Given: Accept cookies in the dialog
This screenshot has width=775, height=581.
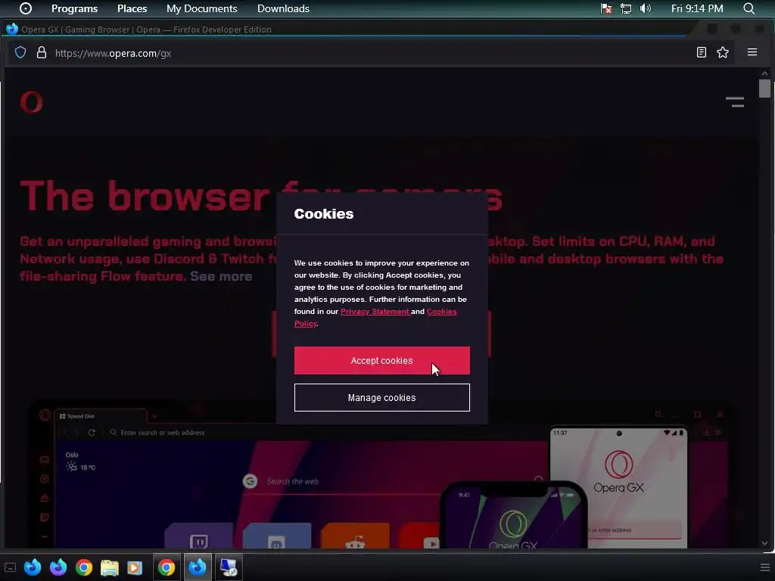Looking at the screenshot, I should (381, 361).
